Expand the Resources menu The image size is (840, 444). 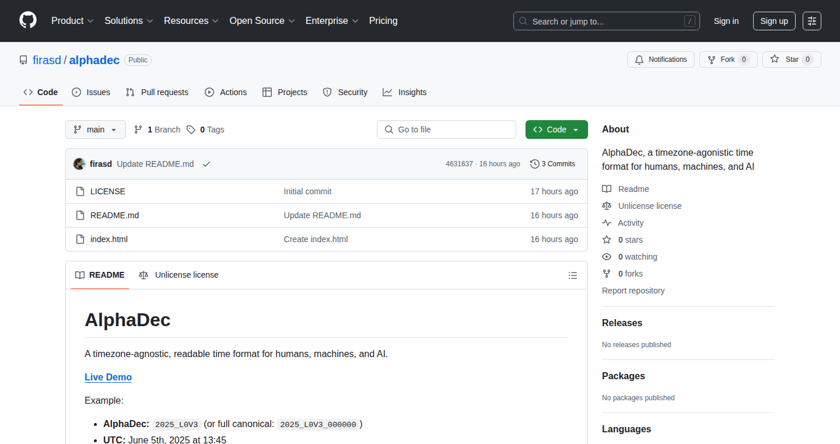tap(191, 20)
